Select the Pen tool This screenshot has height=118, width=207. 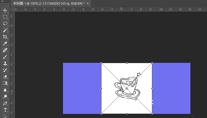[5, 103]
